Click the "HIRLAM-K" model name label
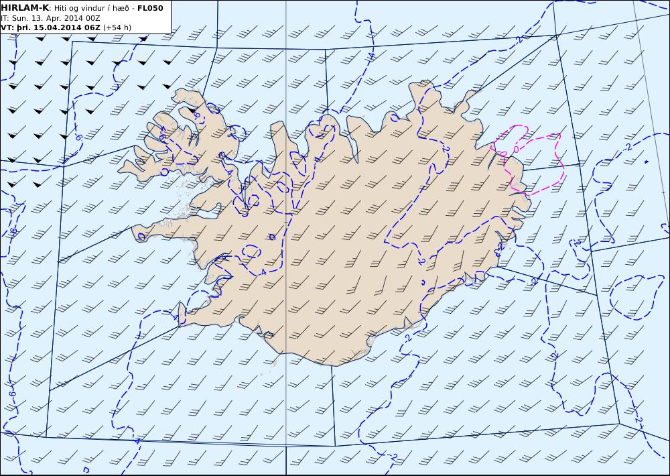The image size is (670, 476). tap(25, 8)
